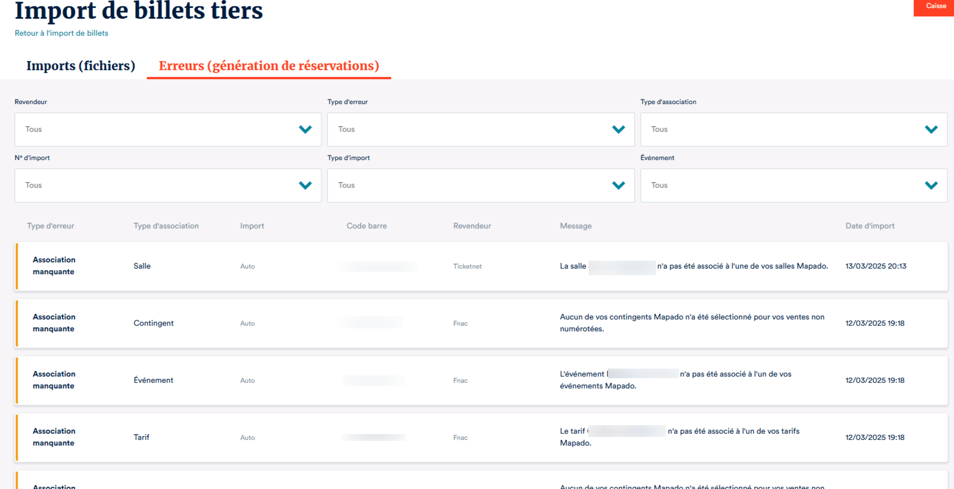Click chevron icon in Revendeur filter

click(305, 129)
